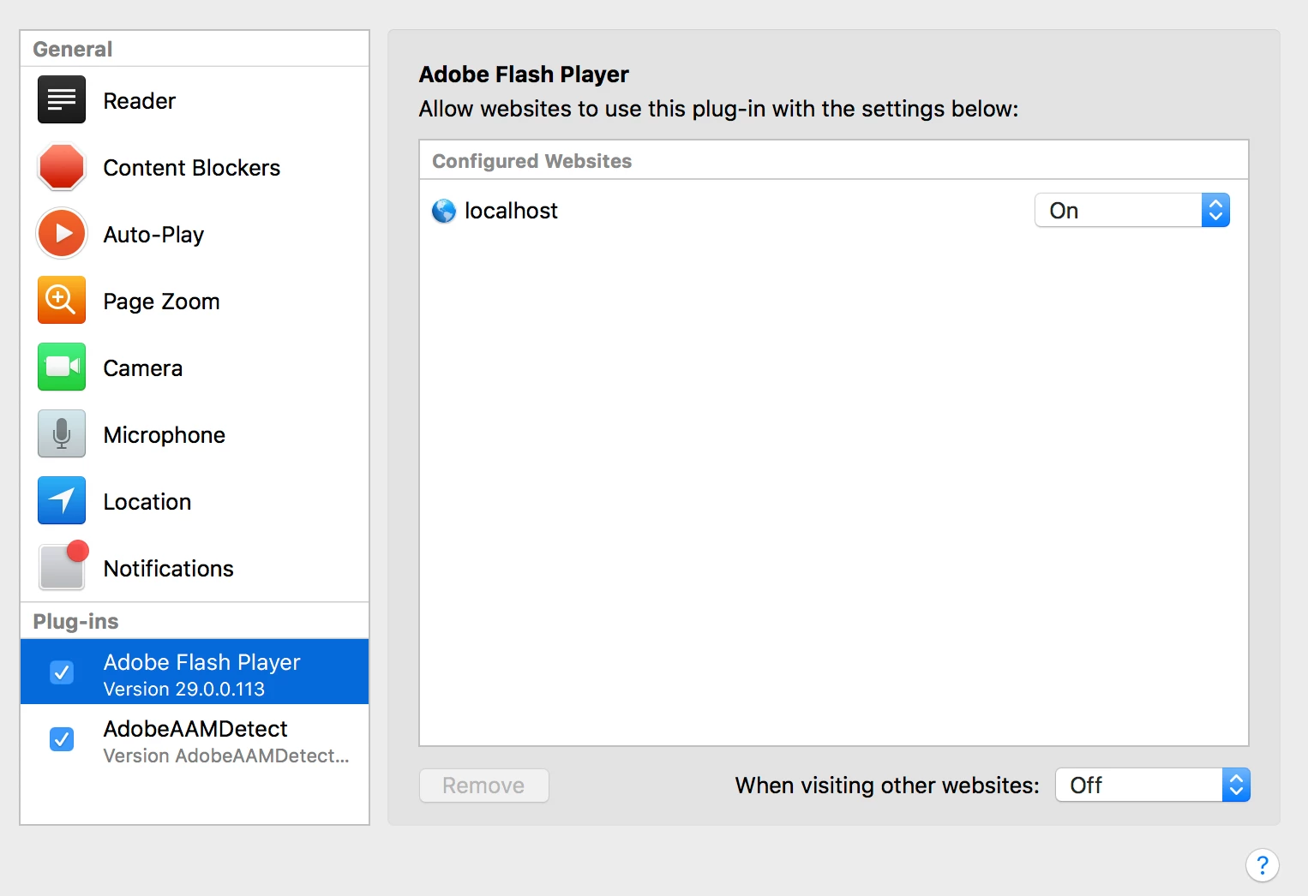This screenshot has height=896, width=1308.
Task: Click the 'Version AdobeAAMDetect...' subtitle
Action: pos(226,756)
